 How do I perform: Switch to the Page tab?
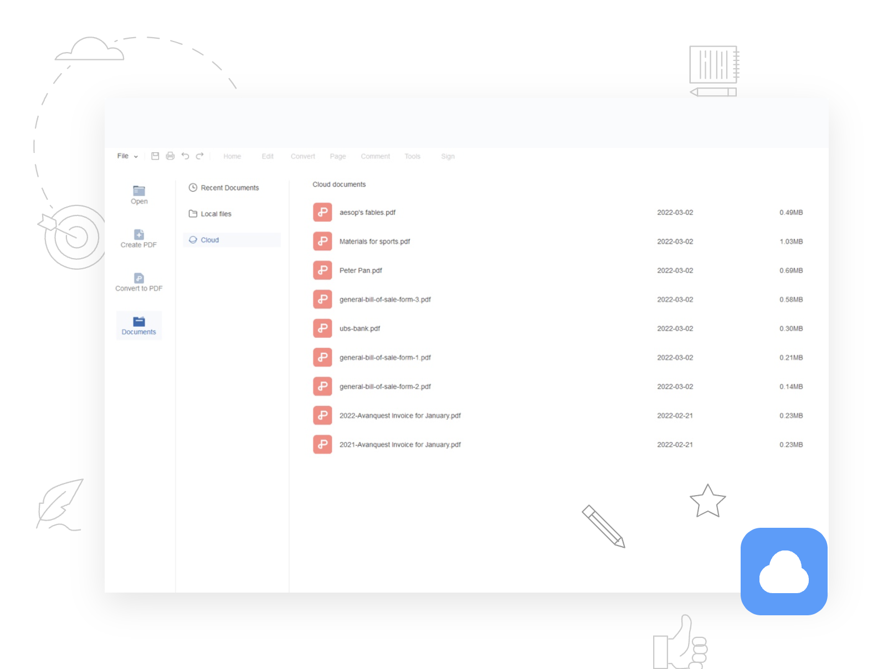(338, 157)
